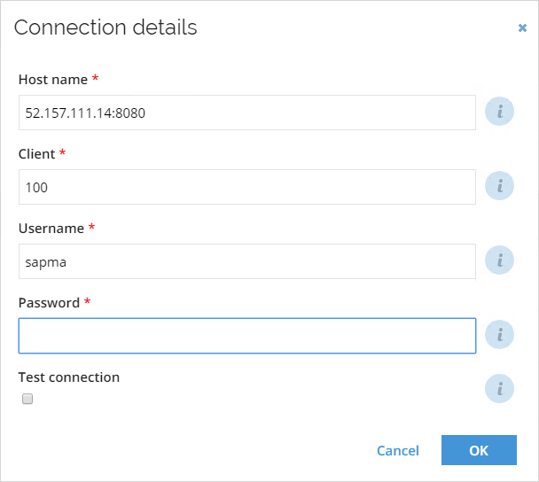
Task: Click the Username label text
Action: tap(51, 229)
